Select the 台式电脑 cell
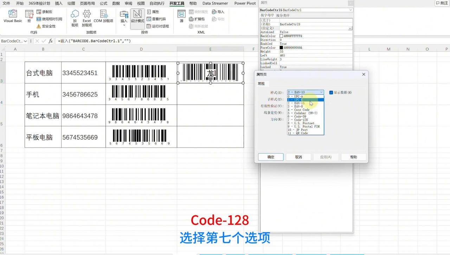The width and height of the screenshot is (450, 255). (x=43, y=73)
